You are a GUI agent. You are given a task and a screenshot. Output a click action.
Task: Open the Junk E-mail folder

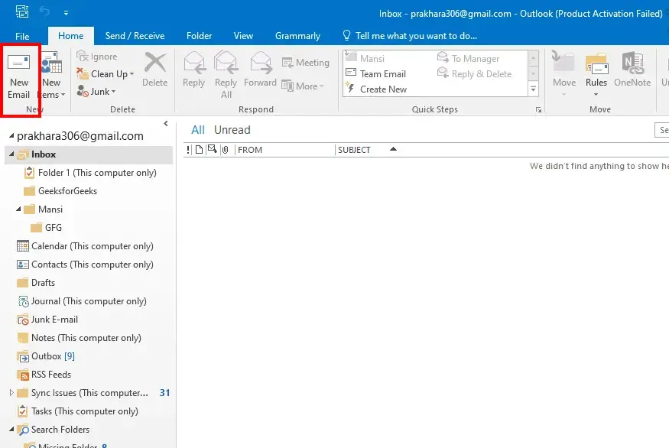(47, 320)
